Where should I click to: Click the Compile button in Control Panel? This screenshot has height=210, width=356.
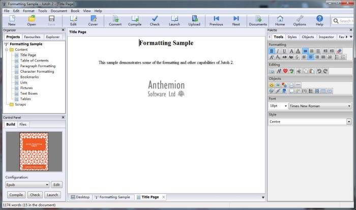tap(16, 195)
